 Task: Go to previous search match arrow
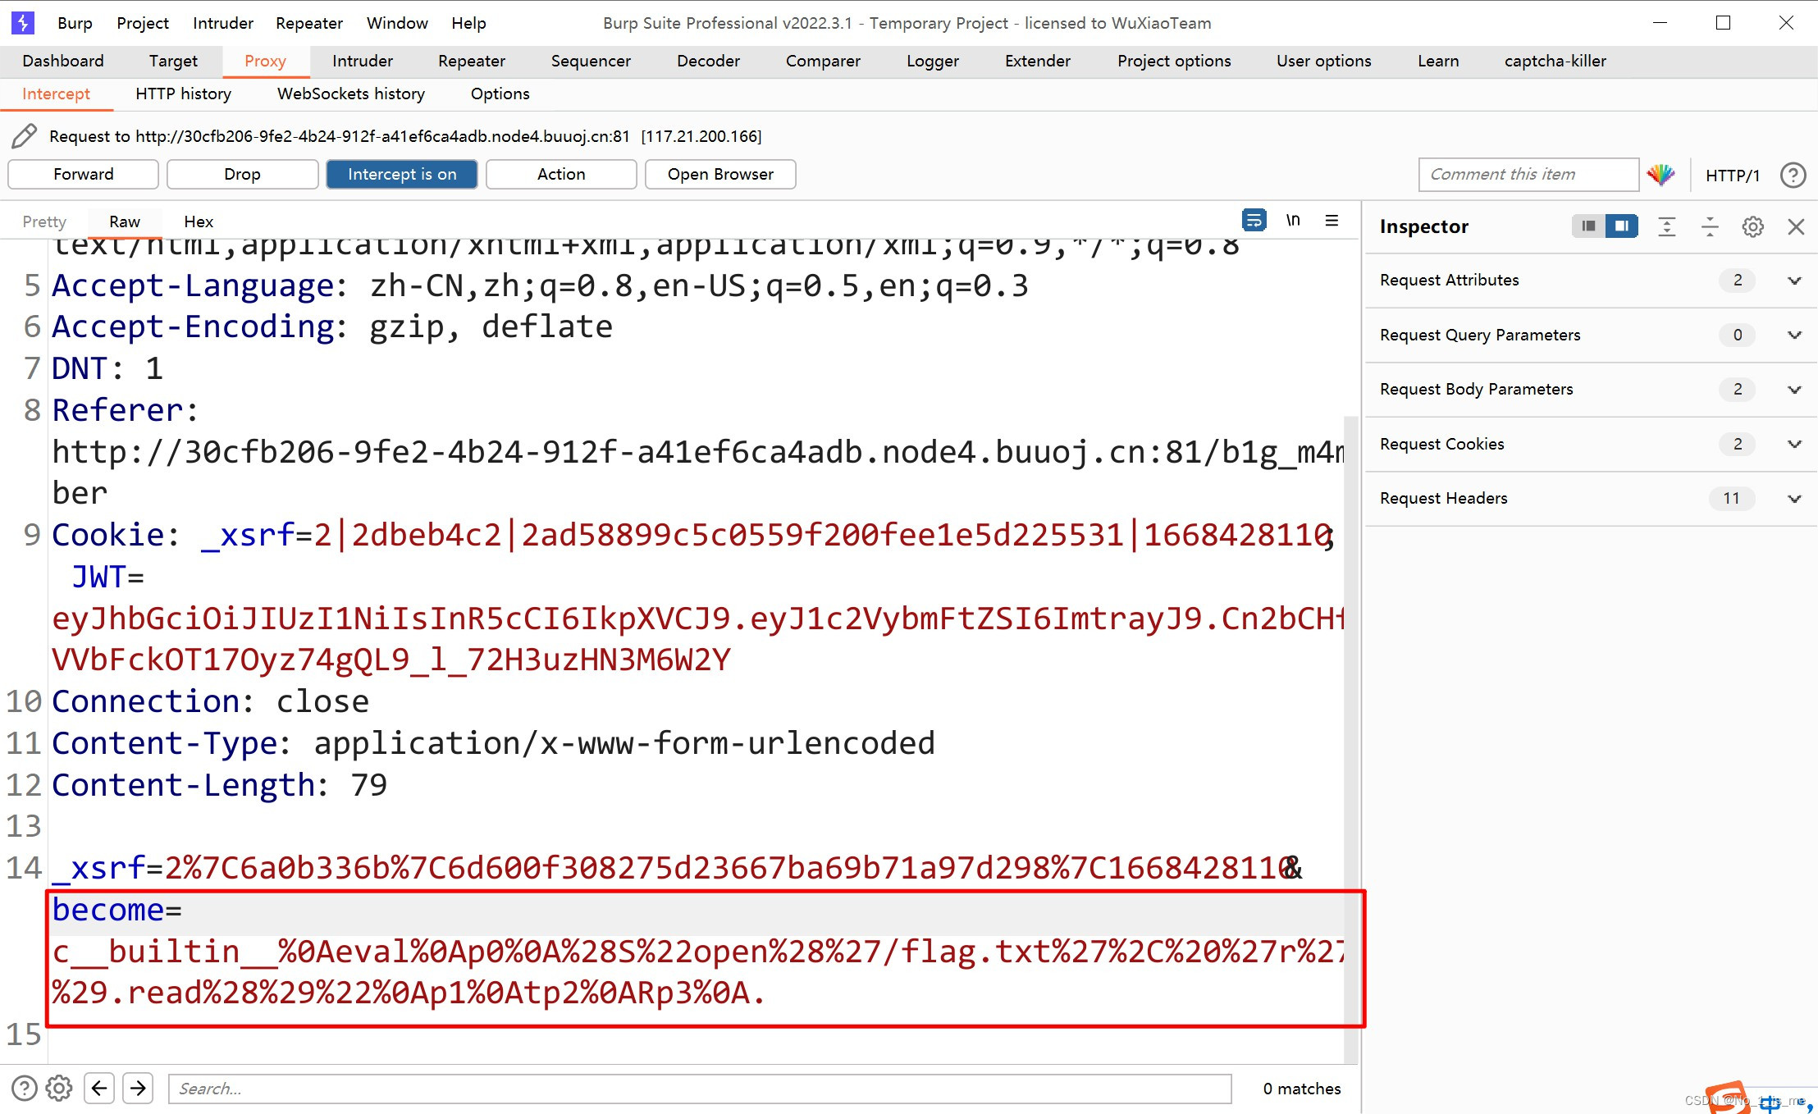(x=99, y=1088)
